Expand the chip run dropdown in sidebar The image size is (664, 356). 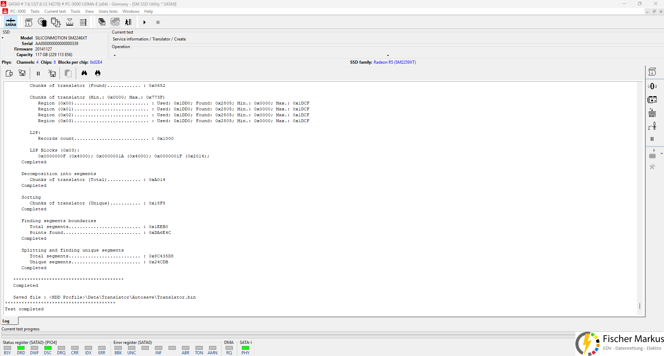(x=662, y=154)
